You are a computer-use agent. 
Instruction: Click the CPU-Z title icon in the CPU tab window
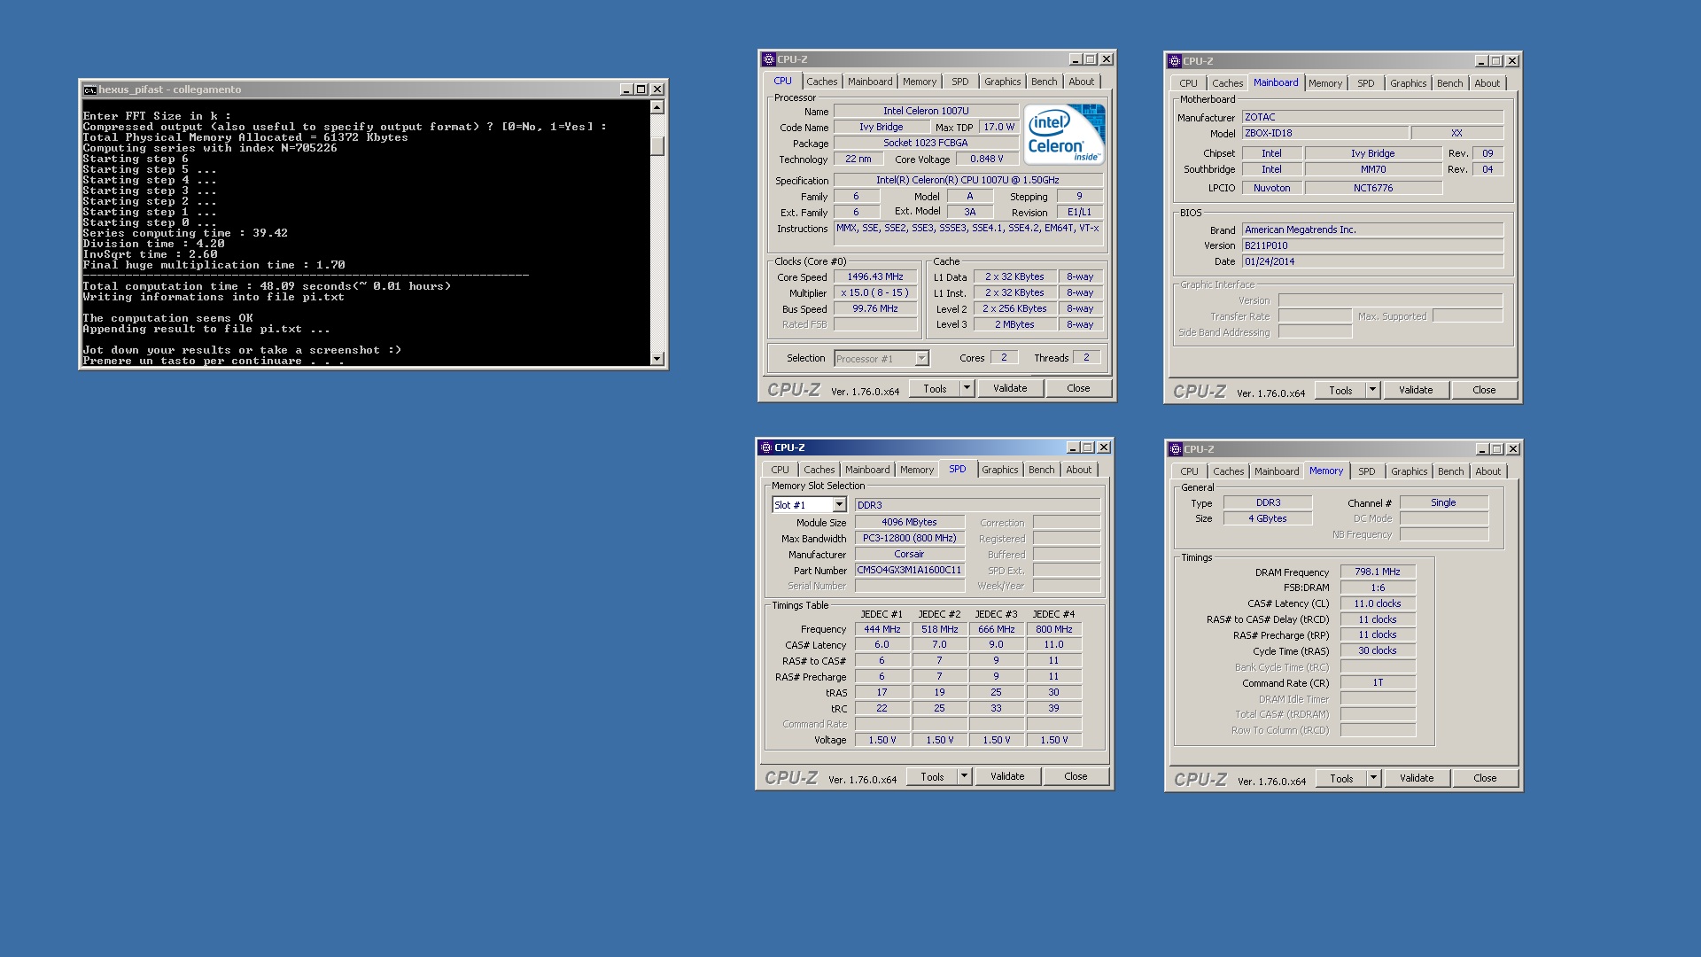pyautogui.click(x=769, y=59)
